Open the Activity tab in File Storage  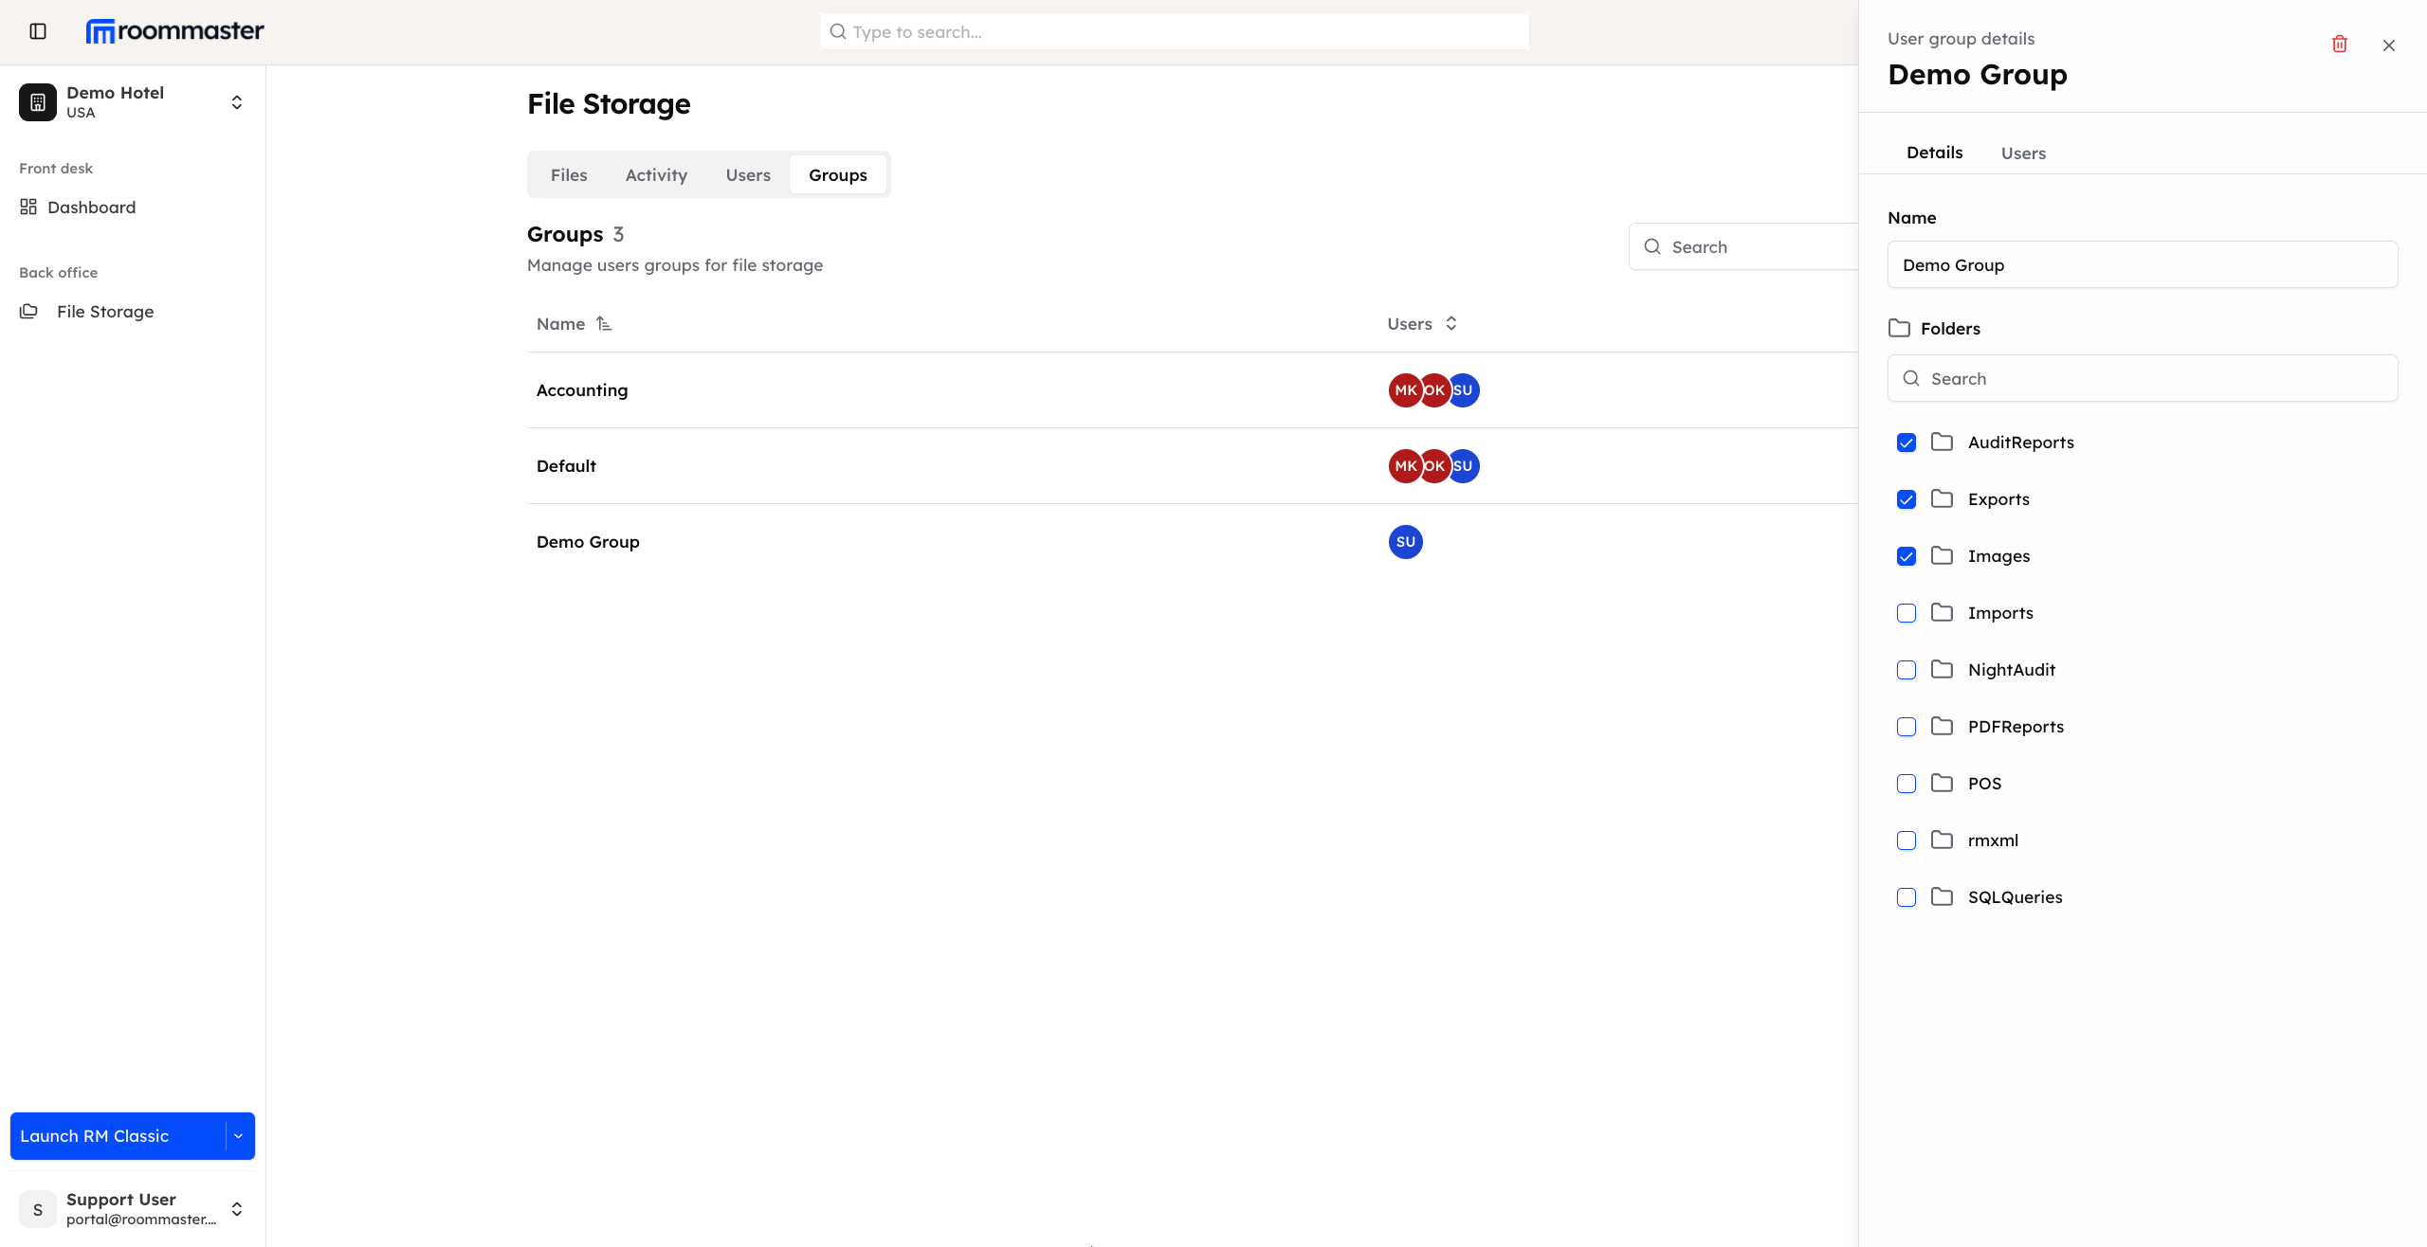(x=656, y=174)
